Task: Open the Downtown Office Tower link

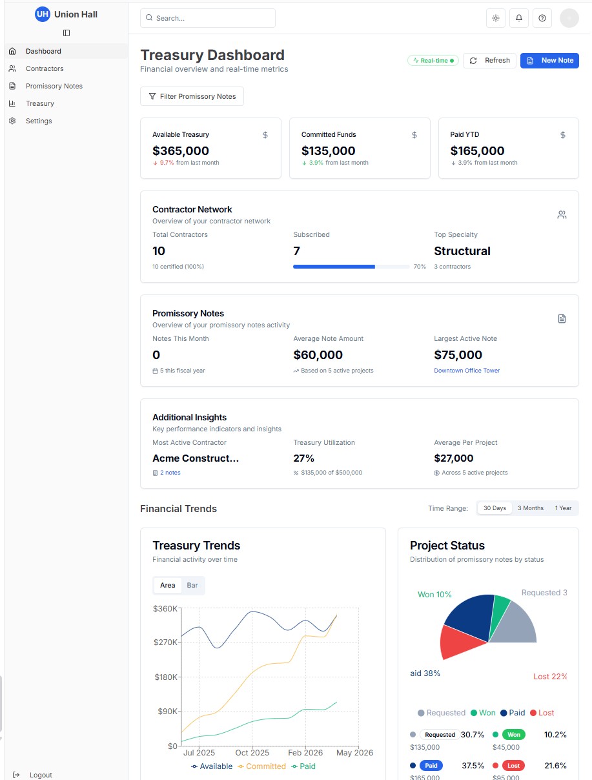Action: (467, 371)
